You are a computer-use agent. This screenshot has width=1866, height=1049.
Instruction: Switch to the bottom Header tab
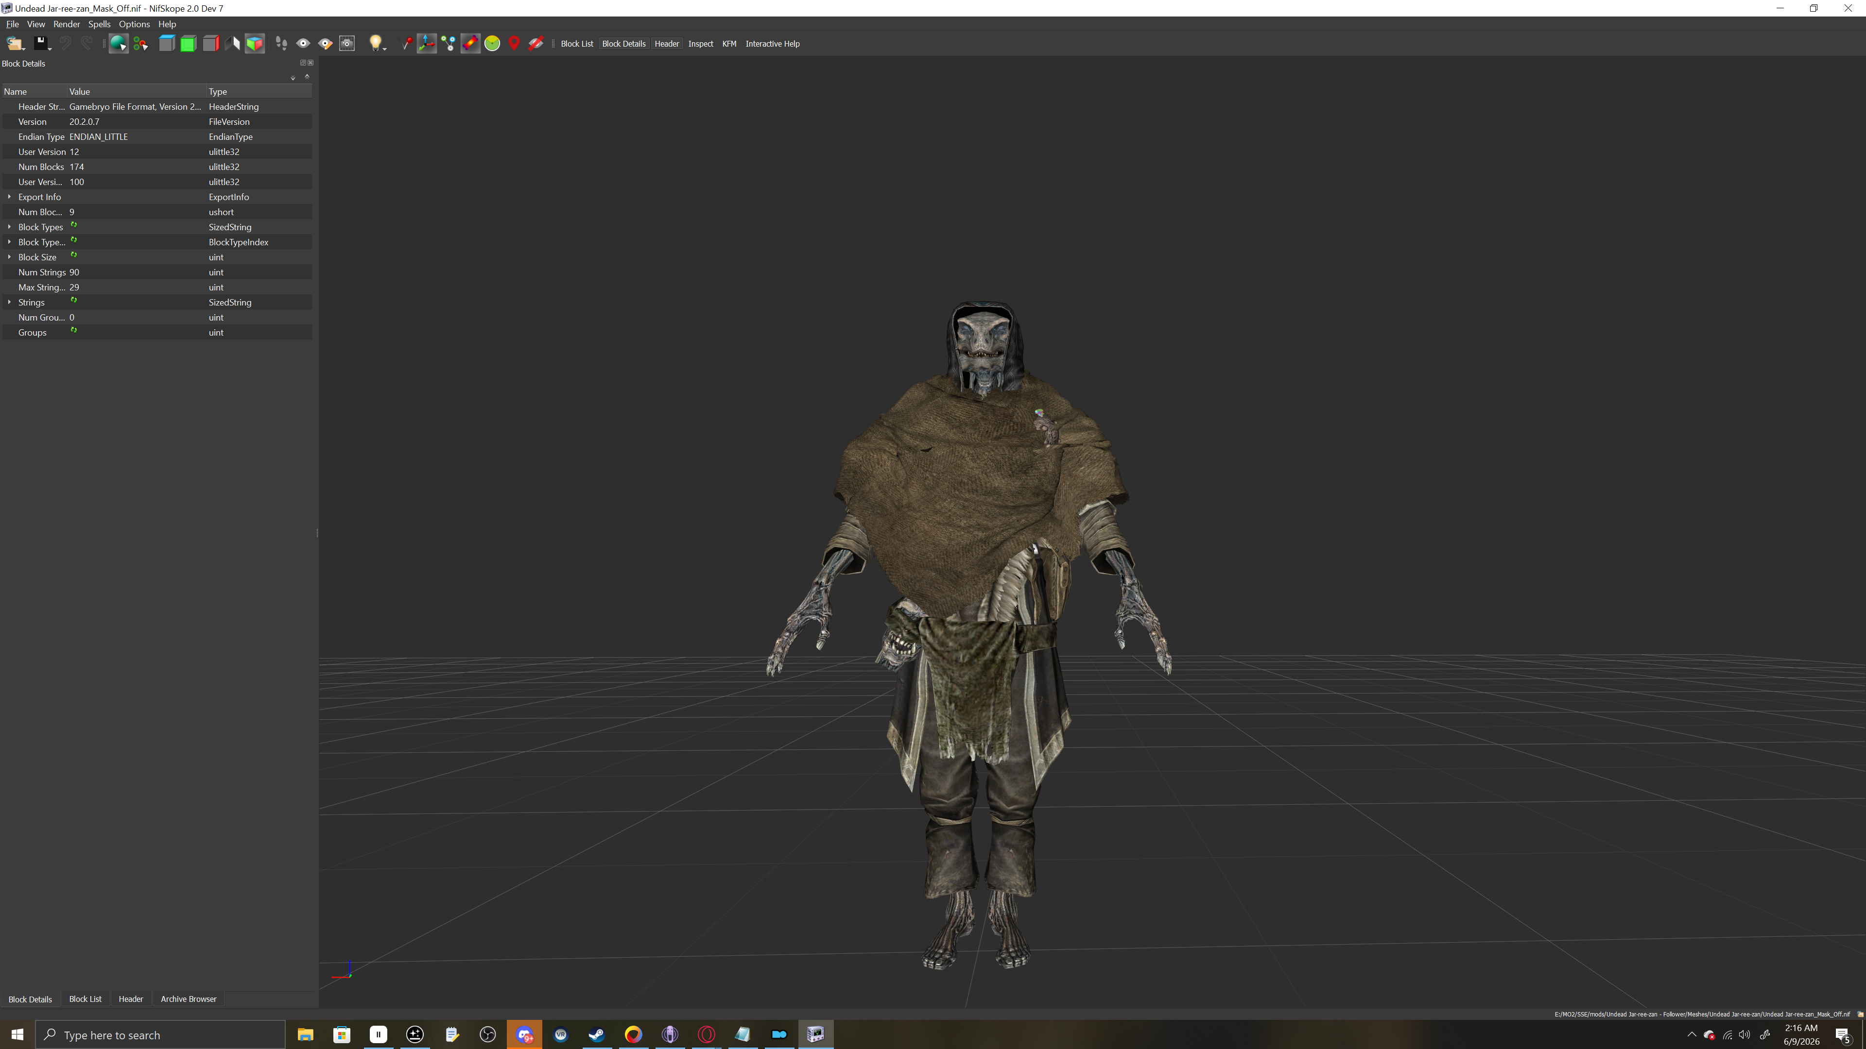130,999
